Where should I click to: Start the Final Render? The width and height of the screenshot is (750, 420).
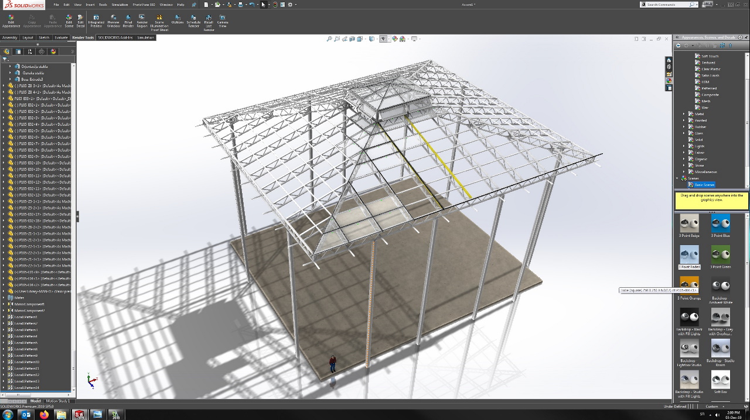(128, 20)
